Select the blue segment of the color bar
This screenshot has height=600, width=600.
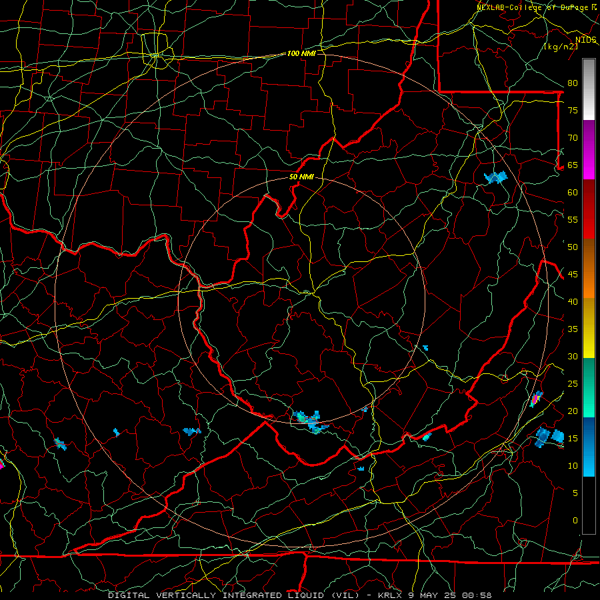(x=589, y=447)
